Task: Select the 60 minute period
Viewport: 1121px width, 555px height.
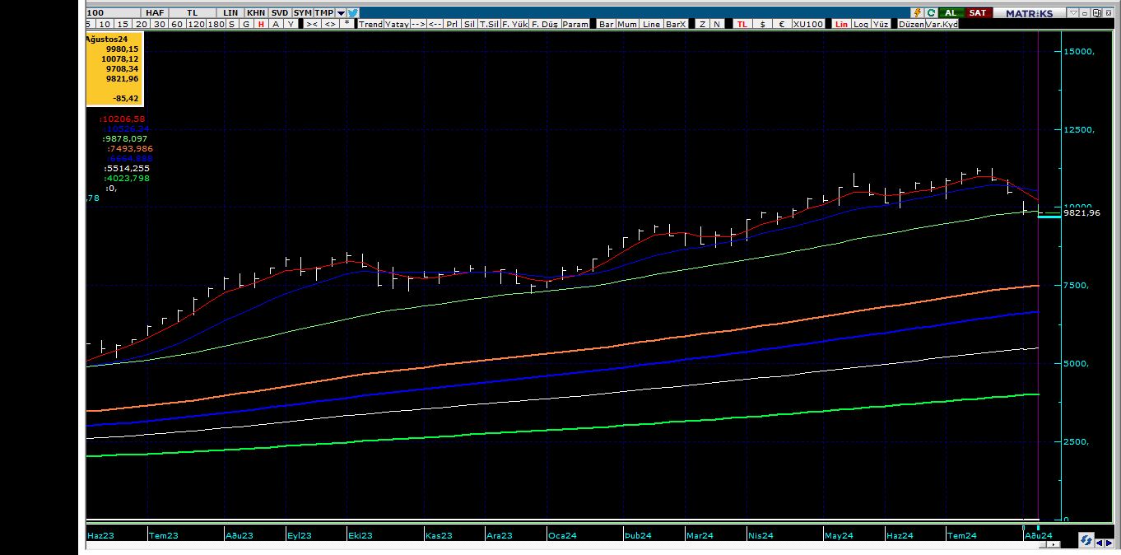Action: 177,25
